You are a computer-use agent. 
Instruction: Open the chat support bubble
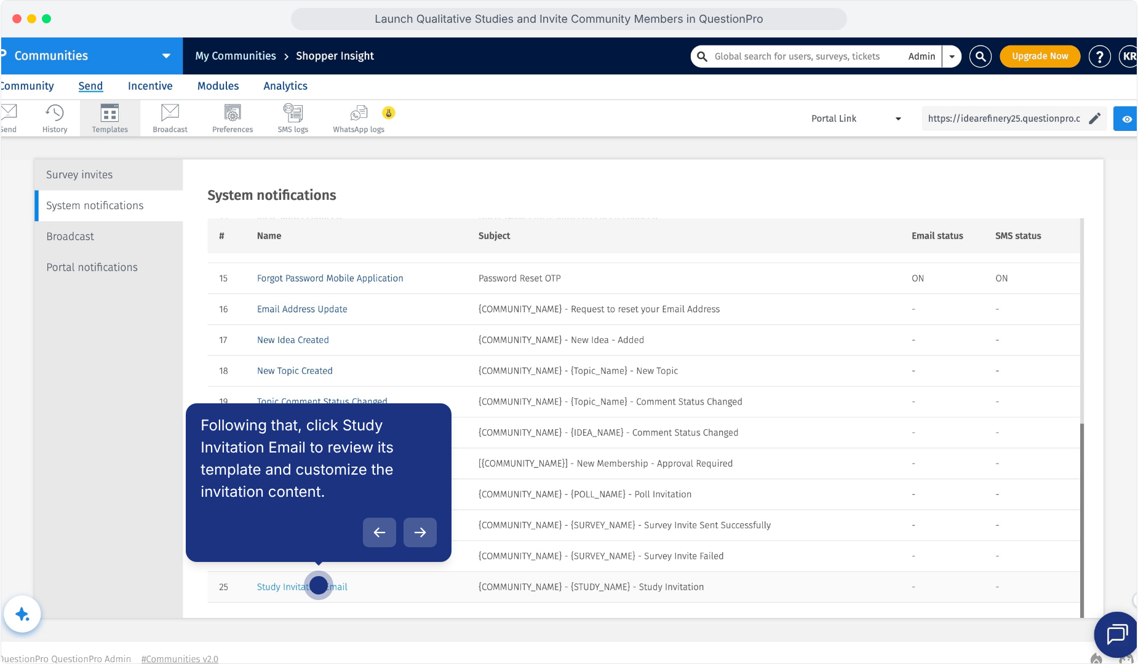pos(1116,634)
